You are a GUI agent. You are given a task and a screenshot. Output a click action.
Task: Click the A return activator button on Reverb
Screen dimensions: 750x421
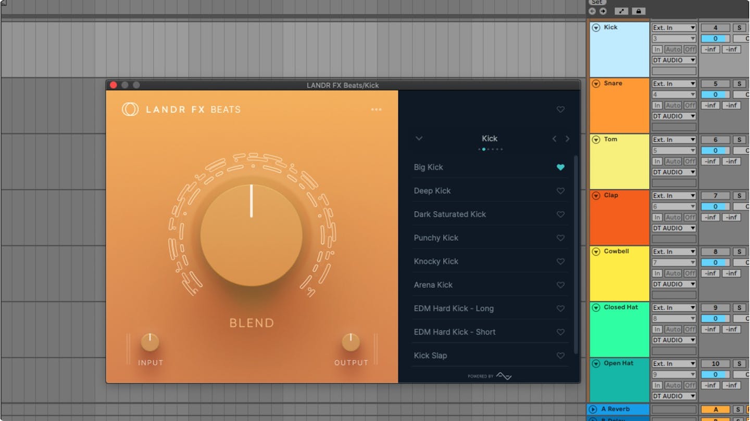[x=715, y=410]
